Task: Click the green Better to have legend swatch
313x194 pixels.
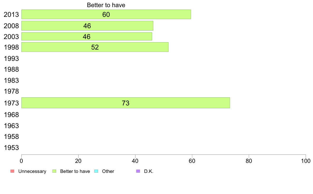Action: 54,171
